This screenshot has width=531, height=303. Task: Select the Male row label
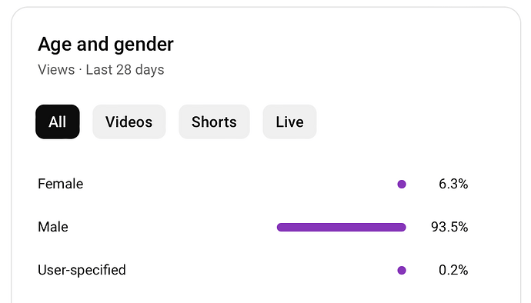(53, 227)
